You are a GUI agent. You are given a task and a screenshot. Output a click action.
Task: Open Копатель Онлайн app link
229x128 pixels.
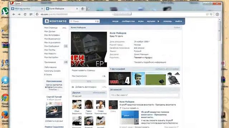53,71
